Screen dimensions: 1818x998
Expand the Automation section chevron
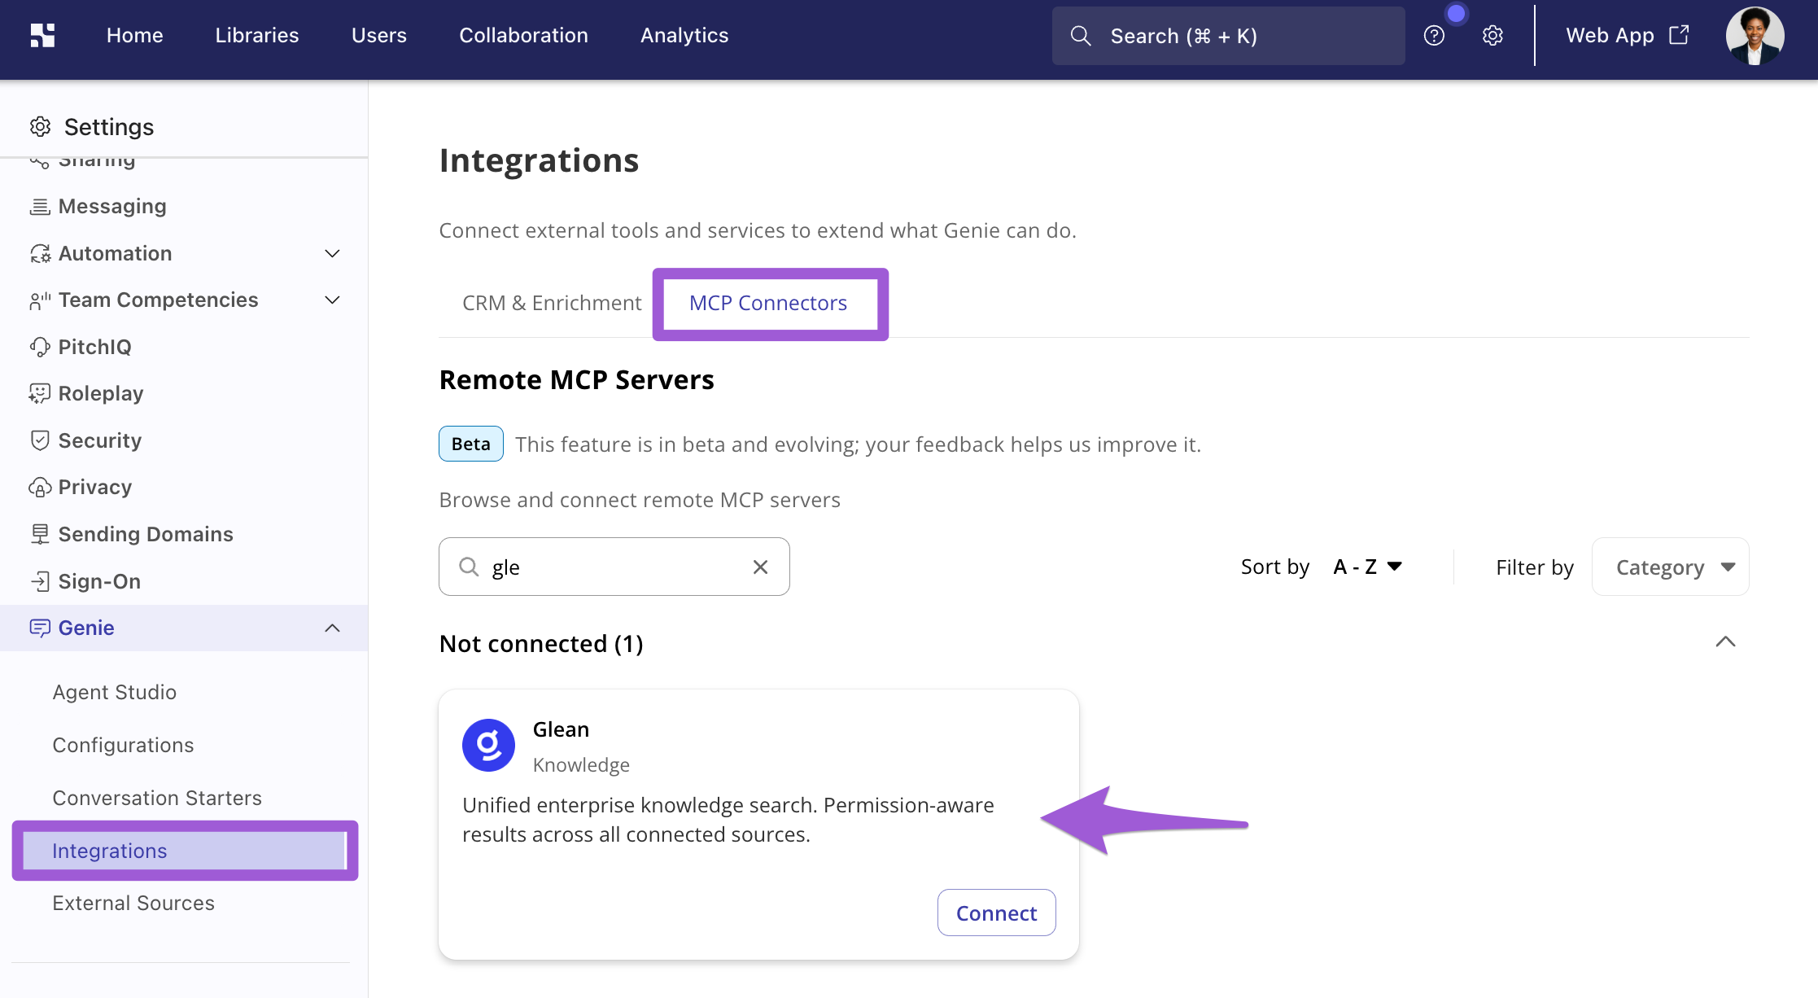point(332,253)
